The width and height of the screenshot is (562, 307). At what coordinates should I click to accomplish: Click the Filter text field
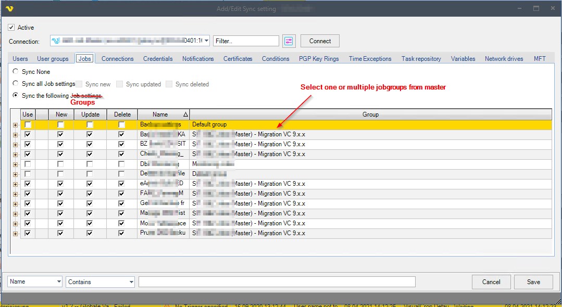246,41
